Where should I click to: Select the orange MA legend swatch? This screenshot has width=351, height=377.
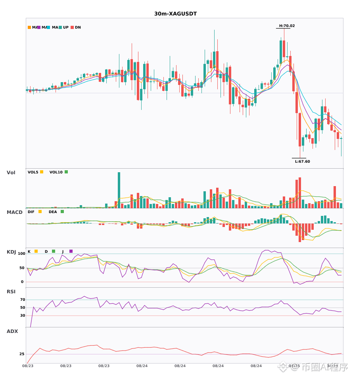(29, 27)
